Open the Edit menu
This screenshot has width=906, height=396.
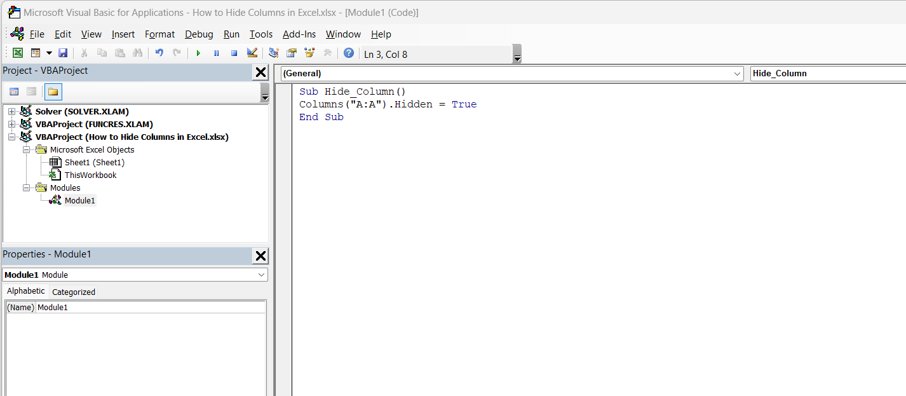[x=63, y=34]
